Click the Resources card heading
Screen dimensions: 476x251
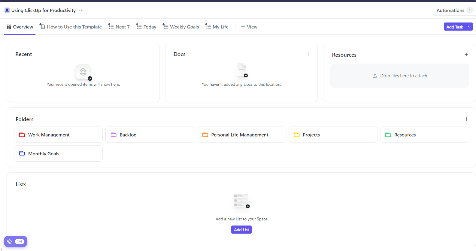coord(344,55)
